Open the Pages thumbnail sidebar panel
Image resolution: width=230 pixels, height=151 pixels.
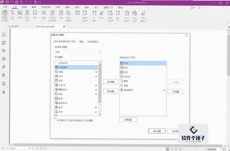(x=4, y=42)
